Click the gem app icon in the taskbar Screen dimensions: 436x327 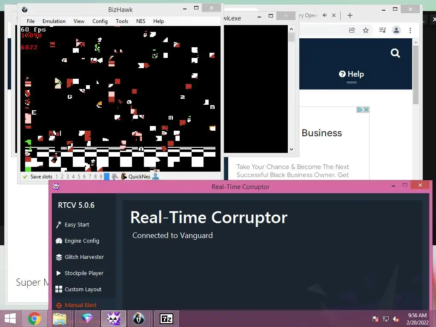[87, 318]
